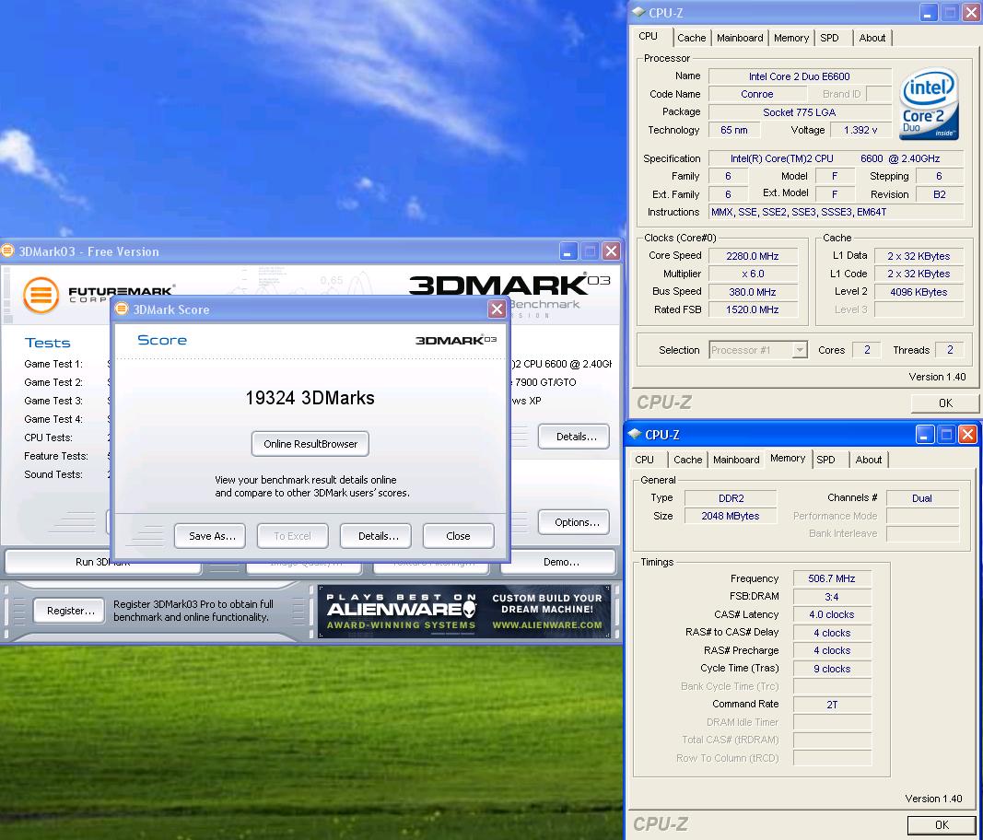Click the Intel Core 2 Duo logo
Viewport: 983px width, 840px height.
coord(929,103)
